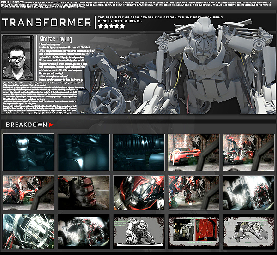
Task: Select the Kim tae - hyung name heading
Action: 55,39
